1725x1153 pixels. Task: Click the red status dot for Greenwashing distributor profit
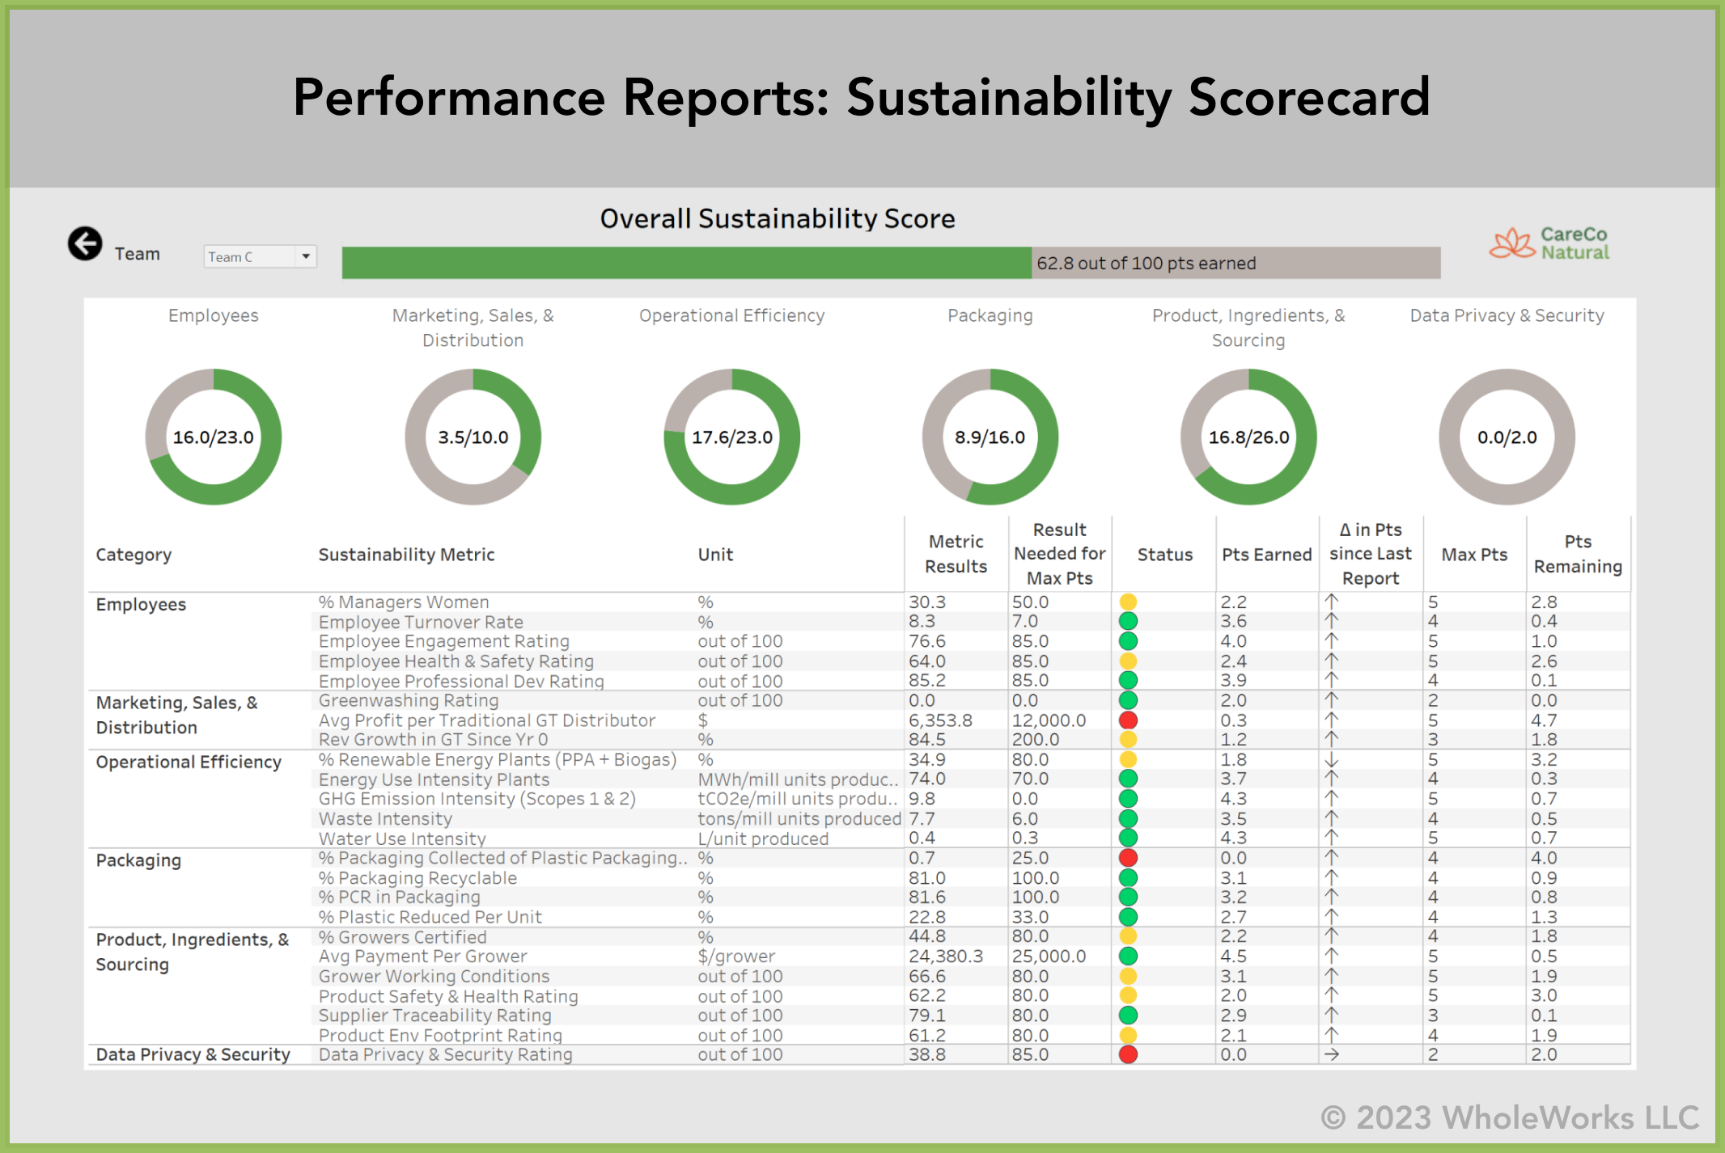[x=1129, y=720]
